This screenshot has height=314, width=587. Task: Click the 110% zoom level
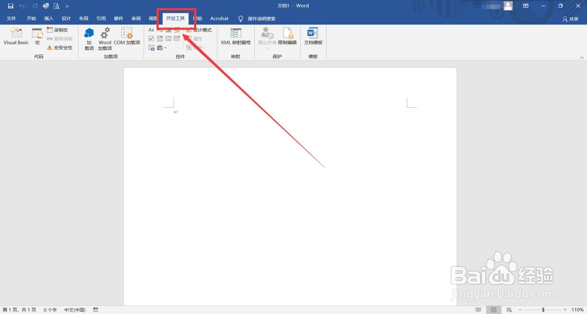coord(576,310)
